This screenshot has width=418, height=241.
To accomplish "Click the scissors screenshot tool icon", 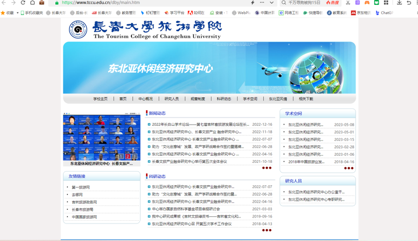I will [348, 3].
